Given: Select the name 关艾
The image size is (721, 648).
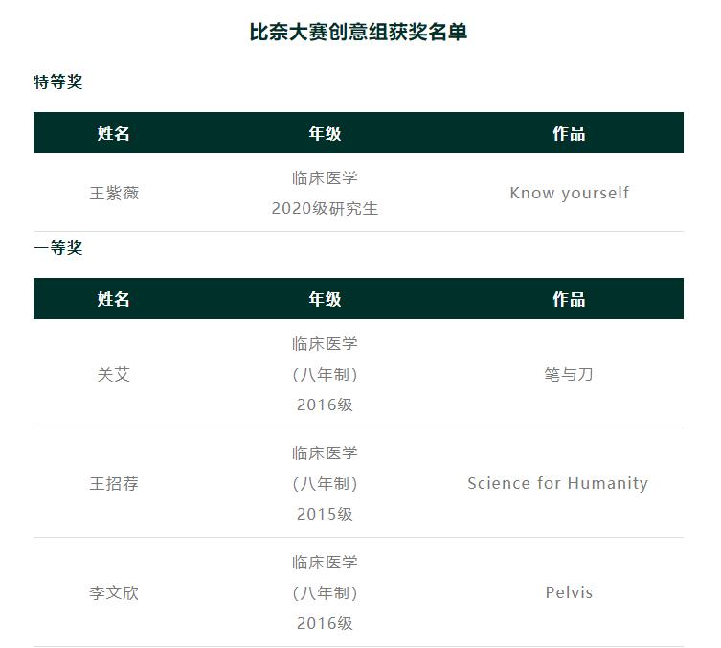Looking at the screenshot, I should [x=114, y=374].
